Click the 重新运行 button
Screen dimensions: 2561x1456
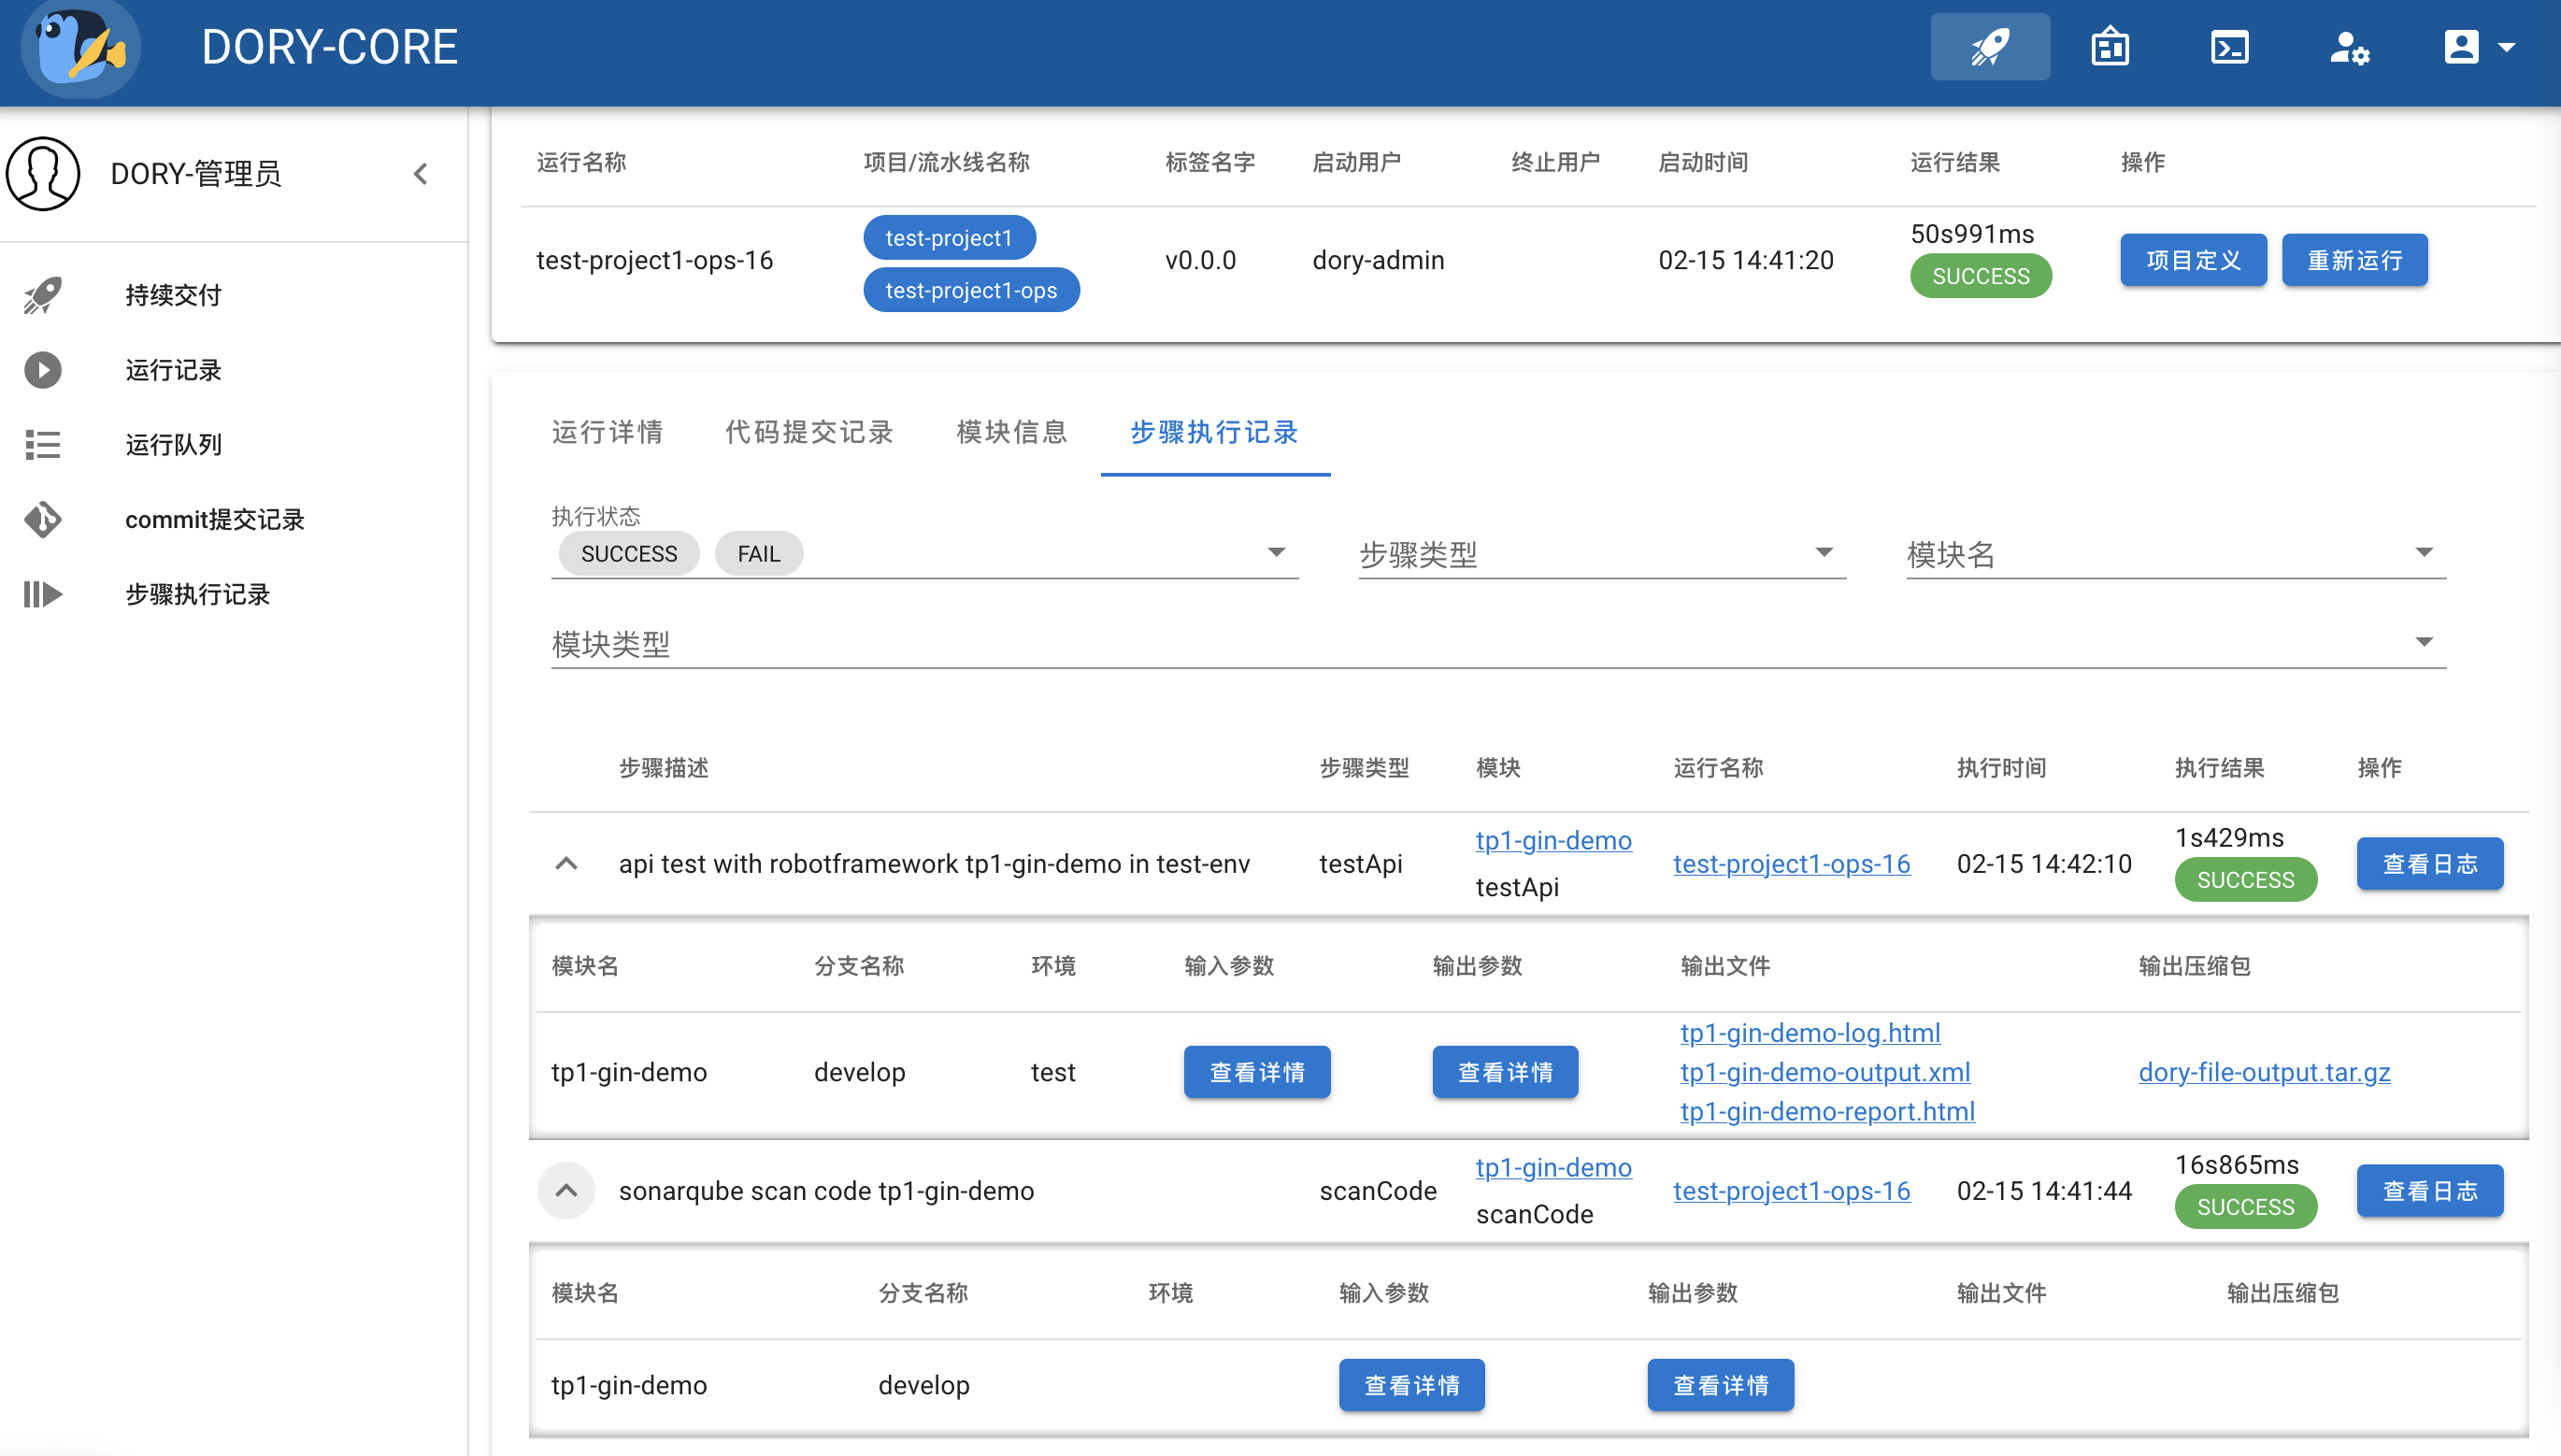click(2354, 259)
